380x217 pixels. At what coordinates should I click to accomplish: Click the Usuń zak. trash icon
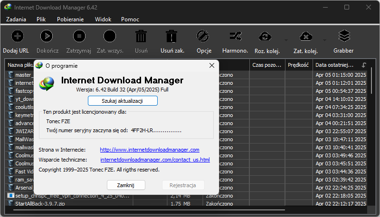pyautogui.click(x=171, y=36)
